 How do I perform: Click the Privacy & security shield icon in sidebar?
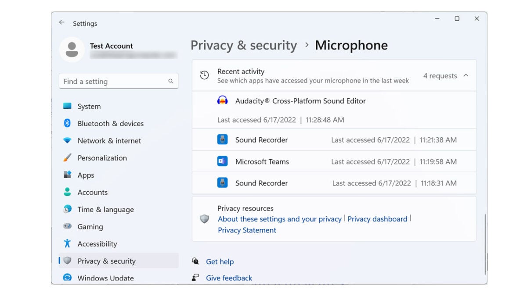(x=67, y=260)
